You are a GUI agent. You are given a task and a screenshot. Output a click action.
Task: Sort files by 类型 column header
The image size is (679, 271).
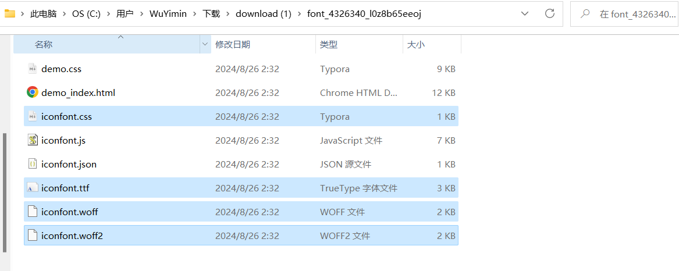[329, 44]
